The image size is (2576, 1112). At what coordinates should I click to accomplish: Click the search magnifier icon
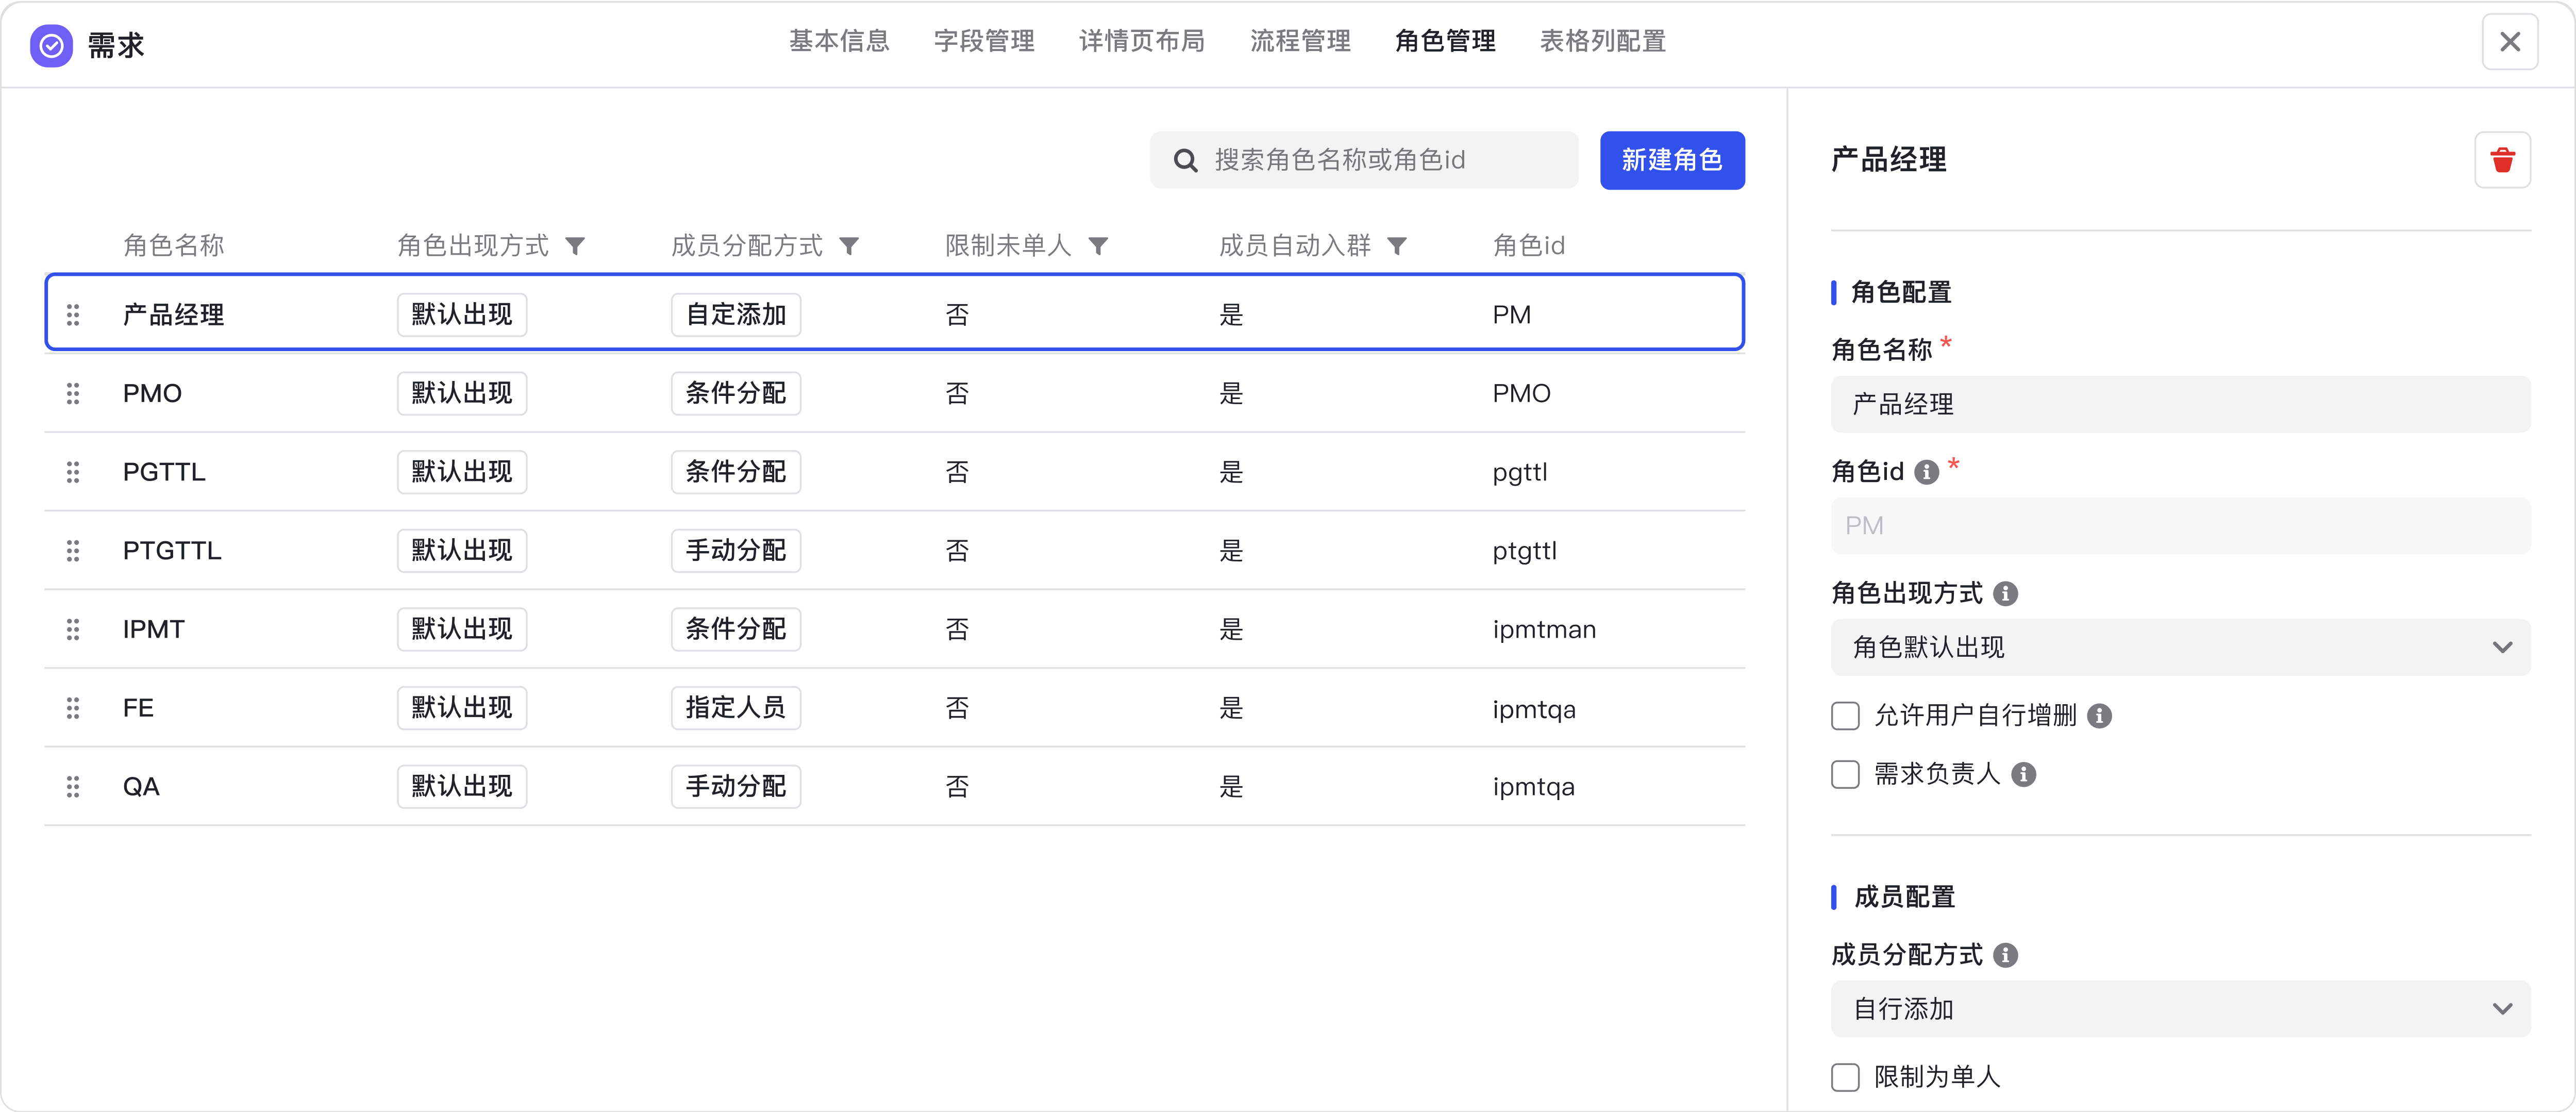(x=1186, y=160)
